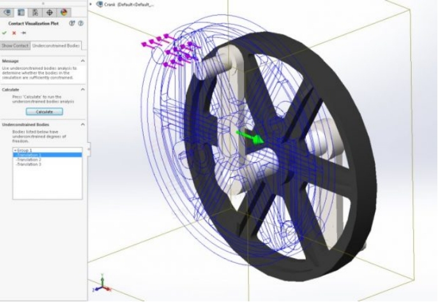
Task: Switch to the PropertyManager tab icon
Action: [x=21, y=13]
